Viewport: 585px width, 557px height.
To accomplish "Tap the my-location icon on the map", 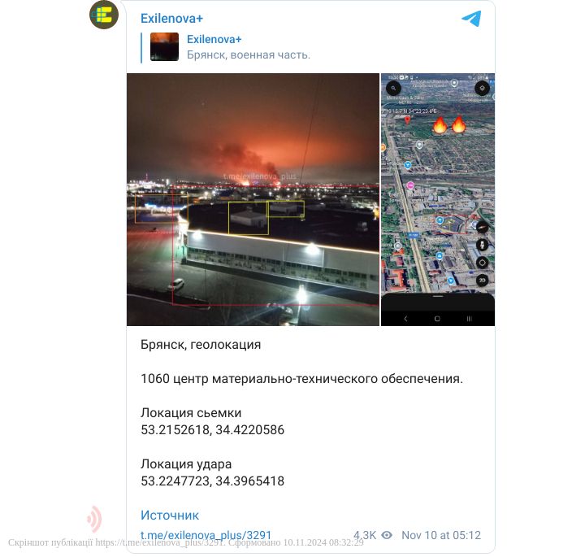I will [x=482, y=88].
